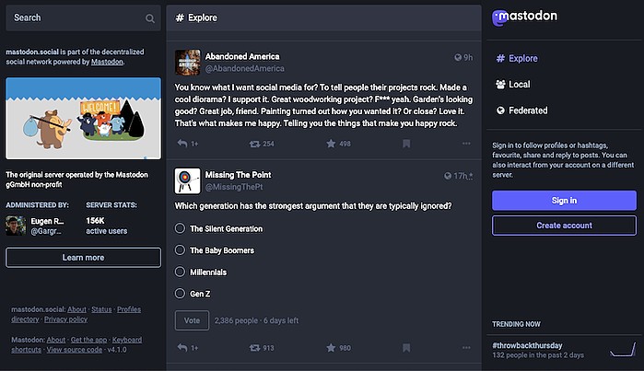The width and height of the screenshot is (644, 371).
Task: Submit the poll with Vote button
Action: click(191, 320)
